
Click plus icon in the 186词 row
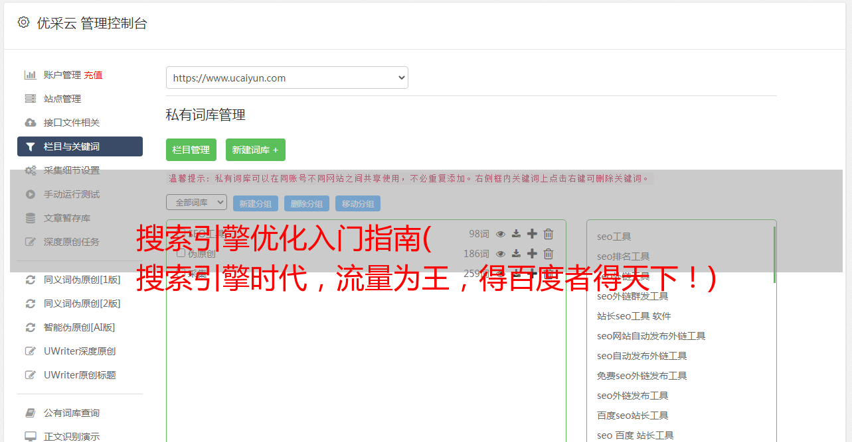[532, 254]
